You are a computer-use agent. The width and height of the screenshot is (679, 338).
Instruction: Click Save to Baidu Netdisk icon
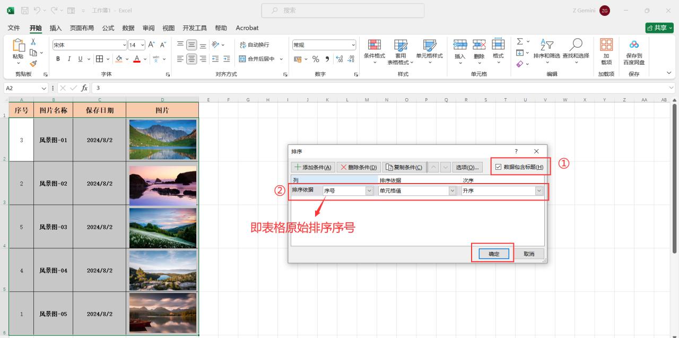(634, 45)
